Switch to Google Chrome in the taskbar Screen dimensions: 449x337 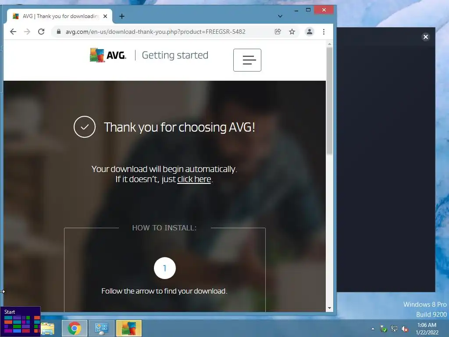point(75,328)
